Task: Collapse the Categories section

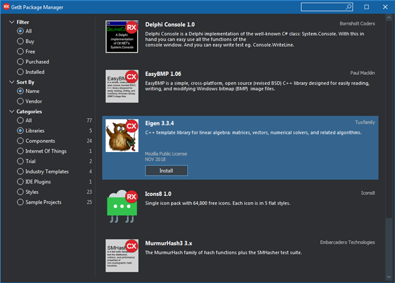Action: click(12, 111)
